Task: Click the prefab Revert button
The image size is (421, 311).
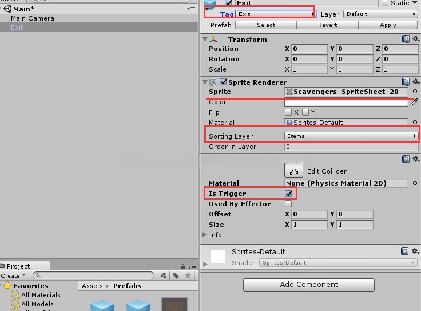Action: click(x=327, y=25)
